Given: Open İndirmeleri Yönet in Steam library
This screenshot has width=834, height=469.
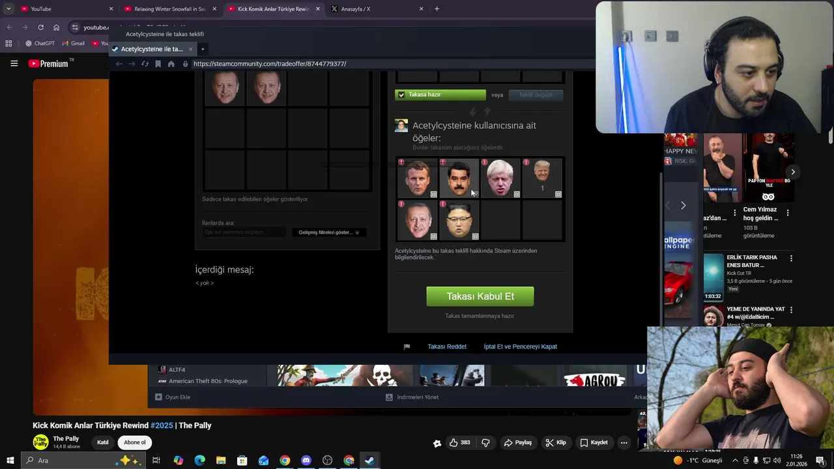Looking at the screenshot, I should [412, 397].
